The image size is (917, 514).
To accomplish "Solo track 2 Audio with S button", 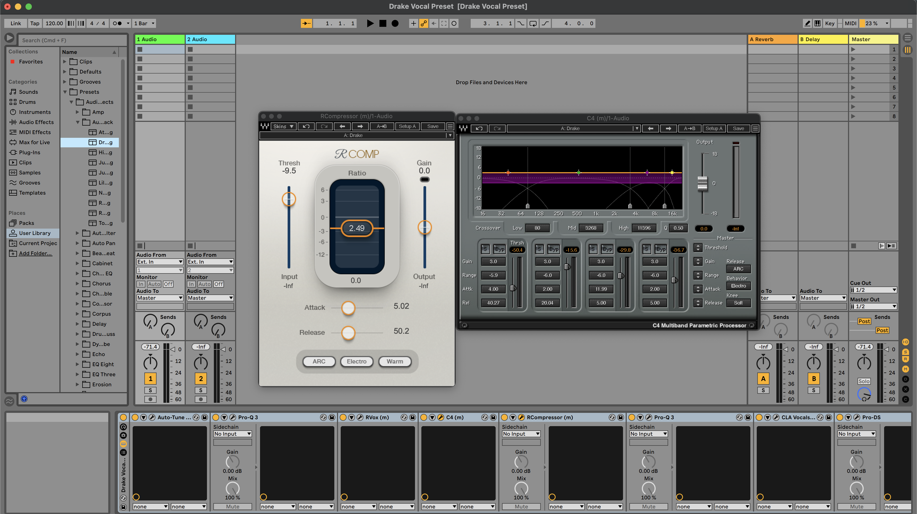I will [x=201, y=390].
